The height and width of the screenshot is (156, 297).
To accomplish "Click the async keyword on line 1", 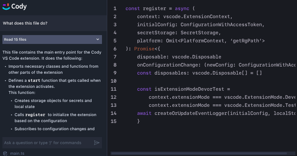I will pos(182,8).
